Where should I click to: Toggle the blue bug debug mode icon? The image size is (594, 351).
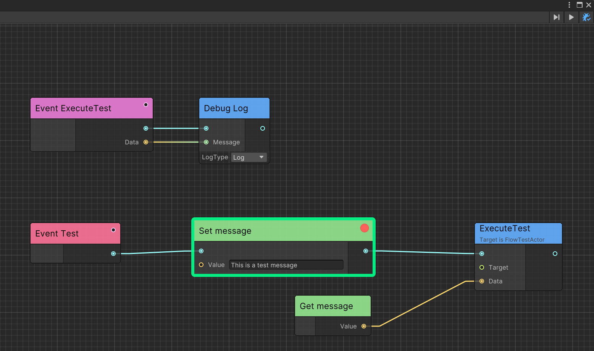point(586,17)
